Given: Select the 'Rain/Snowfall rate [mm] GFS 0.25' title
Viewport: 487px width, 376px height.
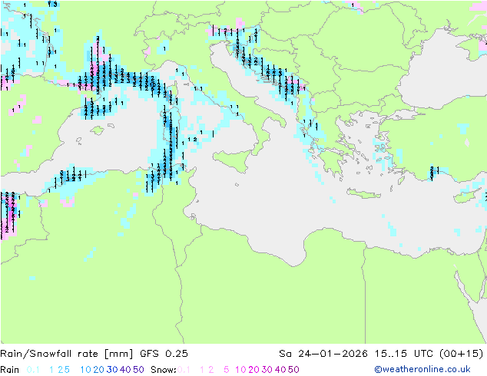Looking at the screenshot, I should point(94,354).
